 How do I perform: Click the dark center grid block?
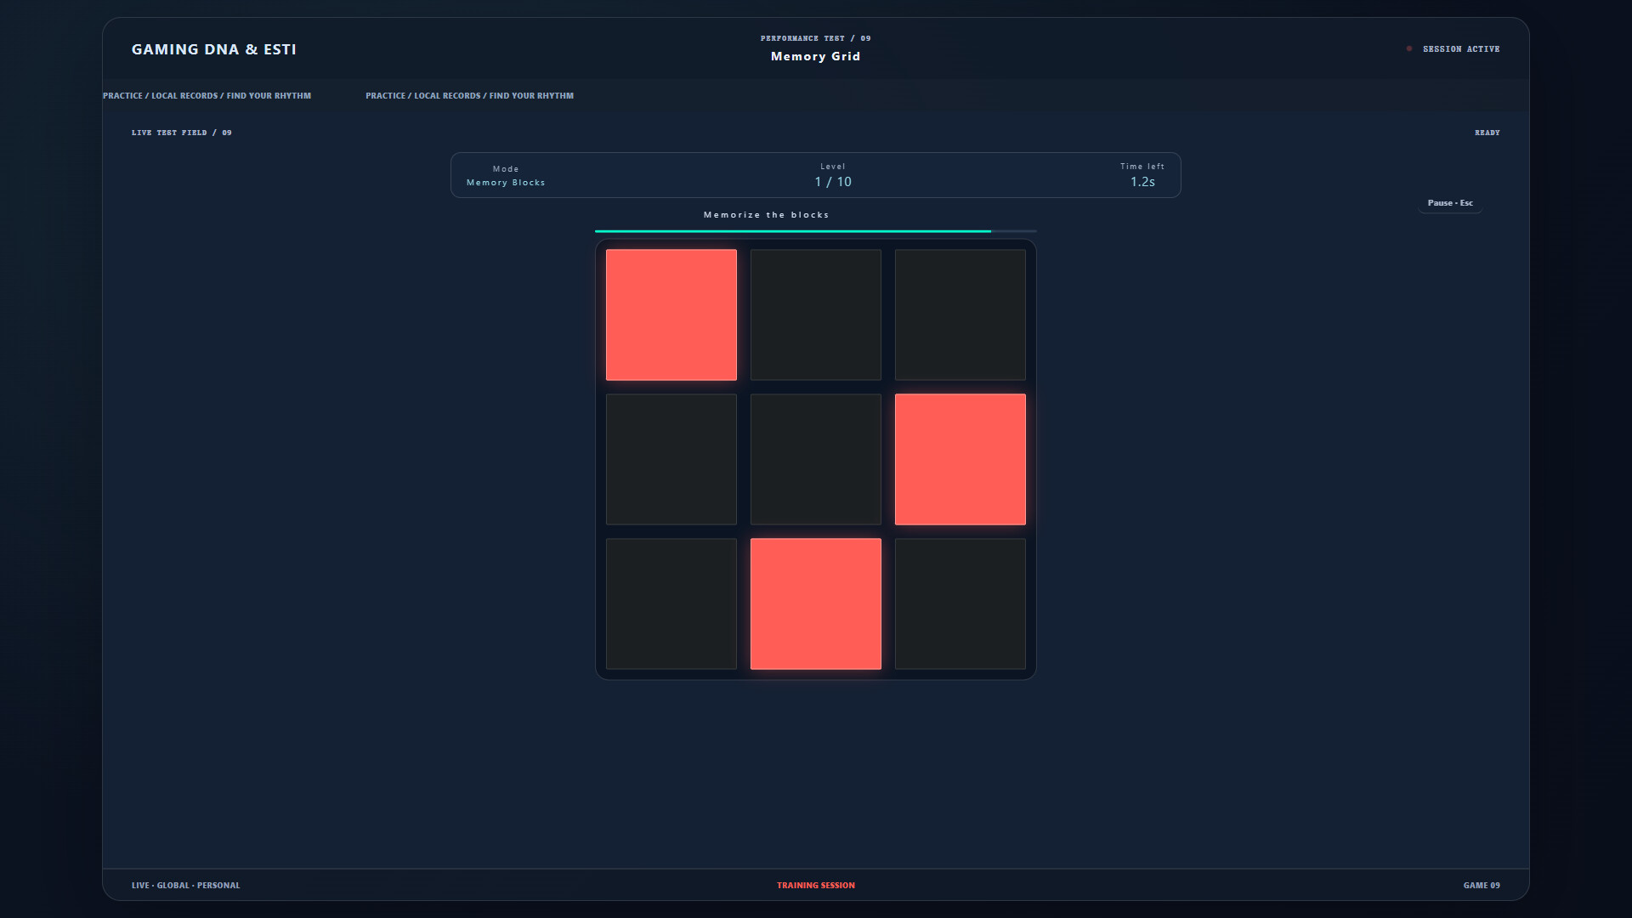816,459
